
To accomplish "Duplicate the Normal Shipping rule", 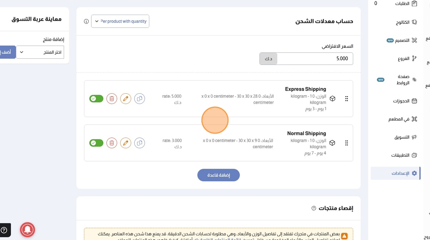I will (140, 143).
